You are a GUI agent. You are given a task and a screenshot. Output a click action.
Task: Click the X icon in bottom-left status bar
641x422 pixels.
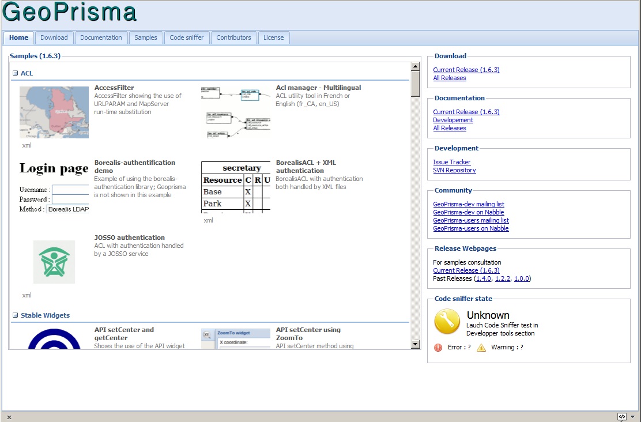9,417
